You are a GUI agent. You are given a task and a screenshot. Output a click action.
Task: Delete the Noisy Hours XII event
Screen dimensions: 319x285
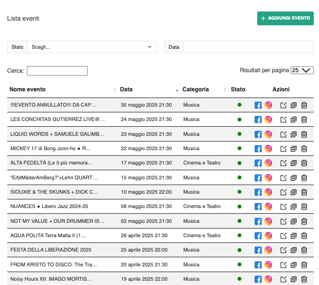[x=304, y=279]
